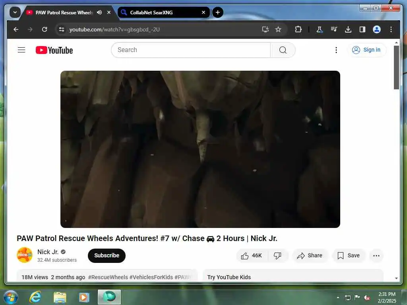
Task: Open the tab search dropdown arrow
Action: (x=15, y=12)
